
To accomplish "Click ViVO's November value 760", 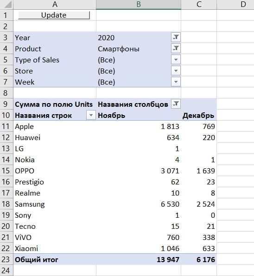I will [139, 237].
